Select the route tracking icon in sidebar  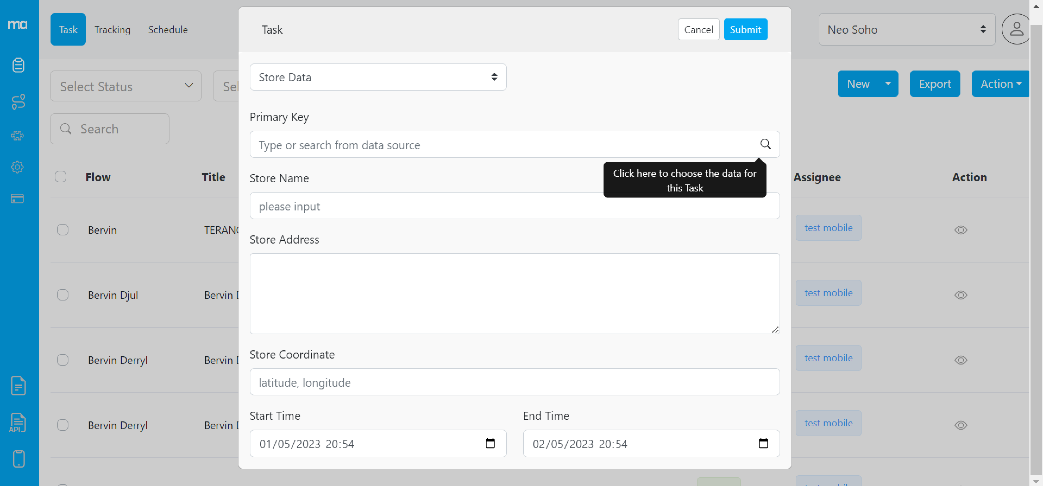click(x=18, y=101)
